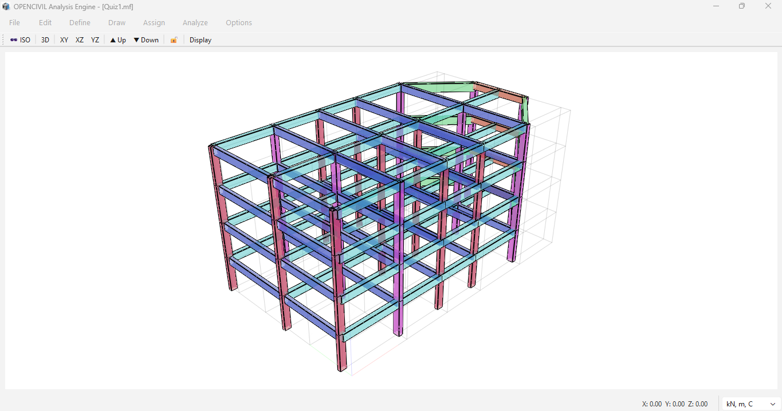
Task: Move Down one level
Action: [146, 40]
